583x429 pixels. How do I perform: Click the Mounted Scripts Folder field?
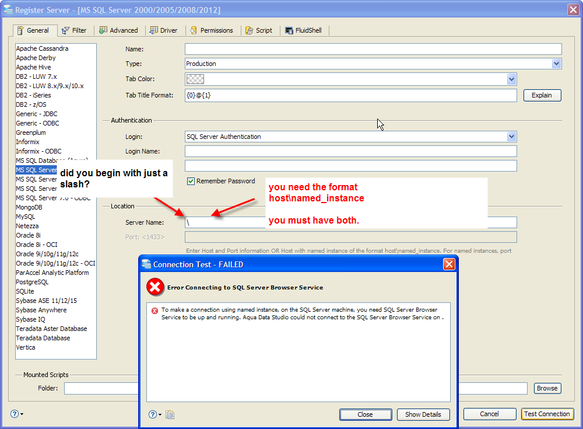point(296,388)
